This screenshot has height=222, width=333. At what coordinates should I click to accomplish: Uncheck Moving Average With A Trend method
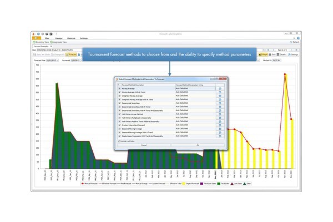(x=119, y=92)
